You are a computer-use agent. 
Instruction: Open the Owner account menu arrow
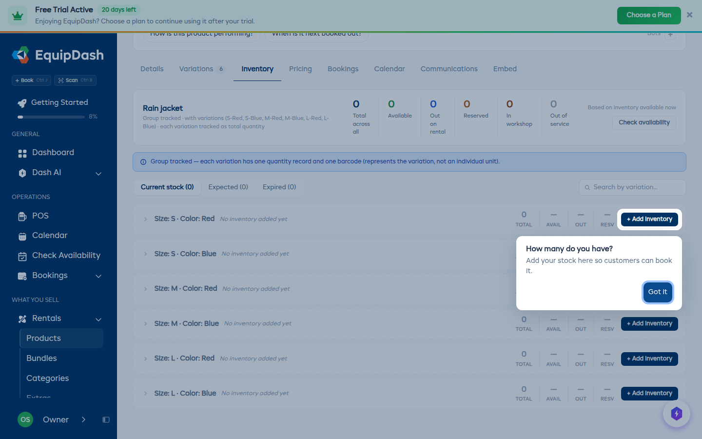(x=83, y=419)
